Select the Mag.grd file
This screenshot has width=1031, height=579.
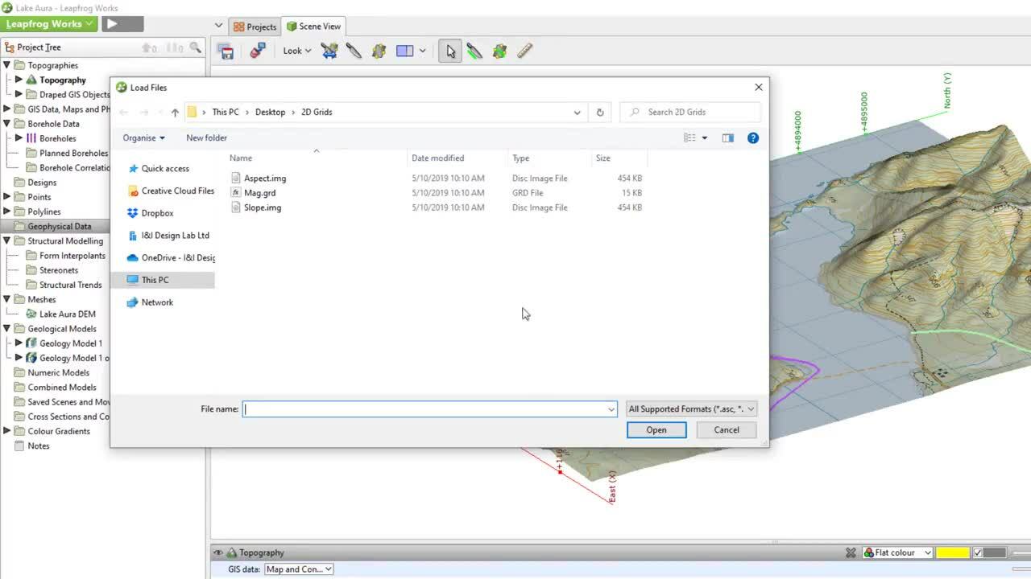(259, 192)
